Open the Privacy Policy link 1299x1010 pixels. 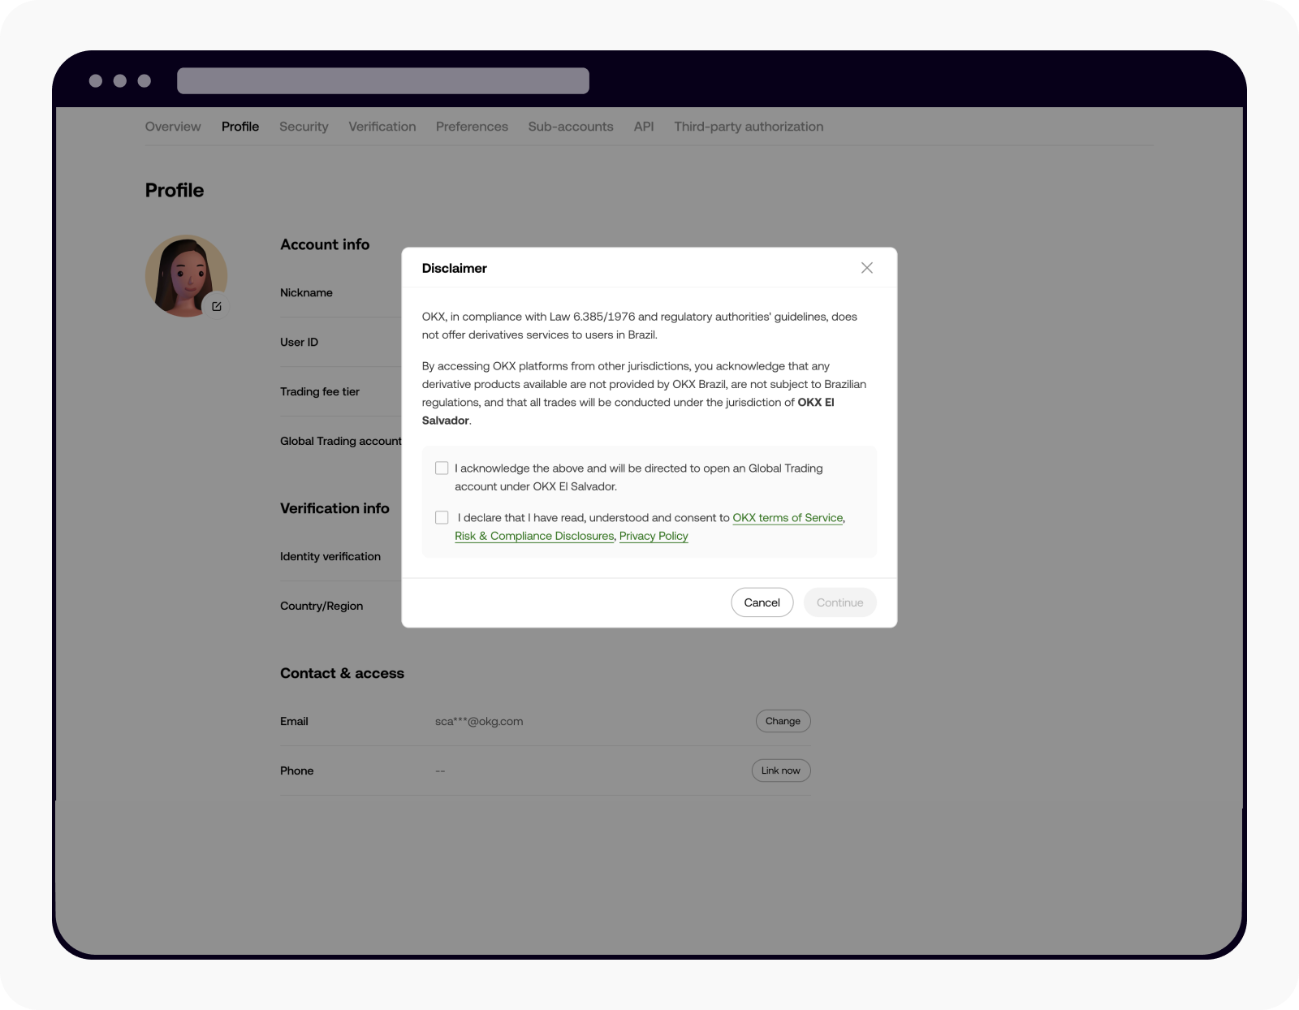654,536
